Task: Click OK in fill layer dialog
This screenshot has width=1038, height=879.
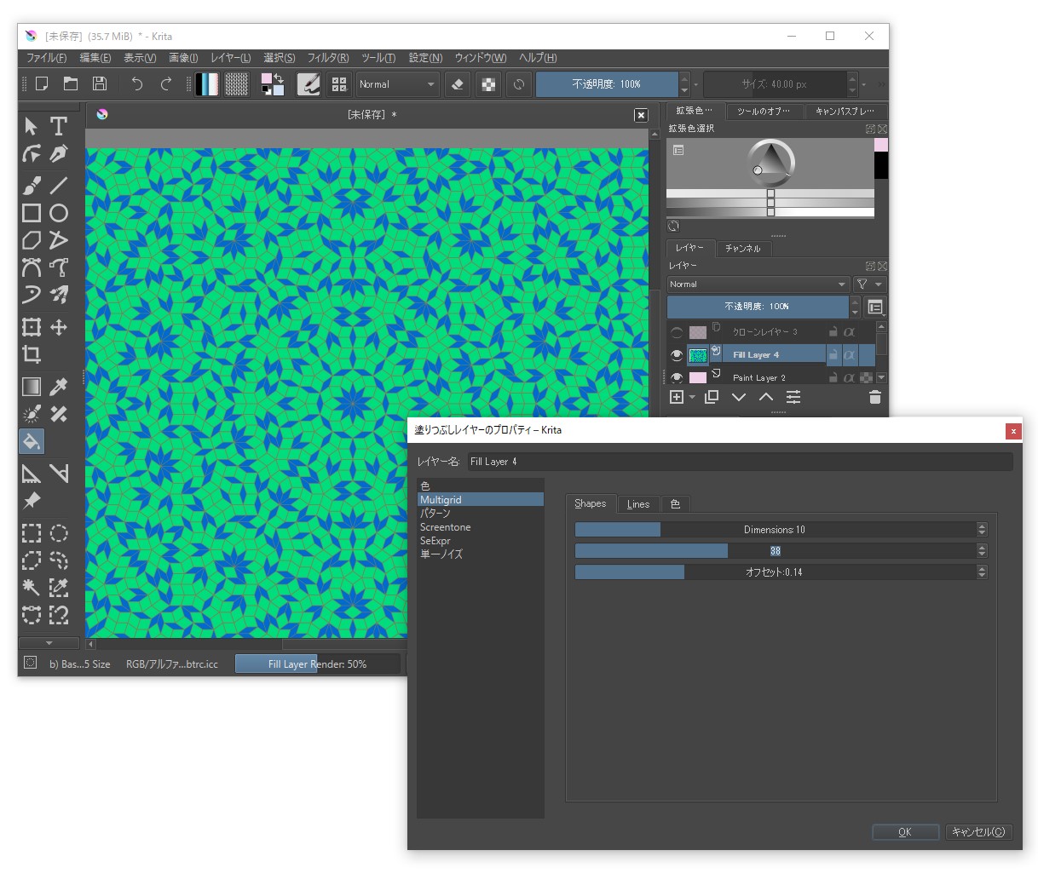Action: pos(905,832)
